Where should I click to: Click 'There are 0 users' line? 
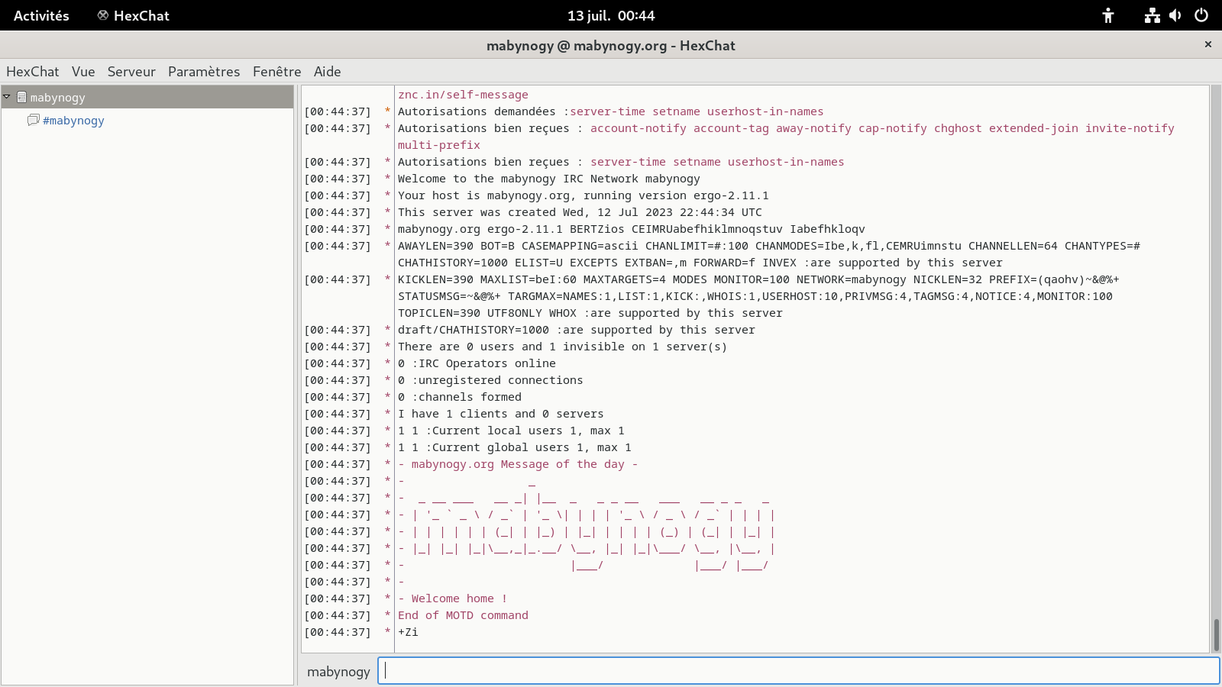click(562, 347)
